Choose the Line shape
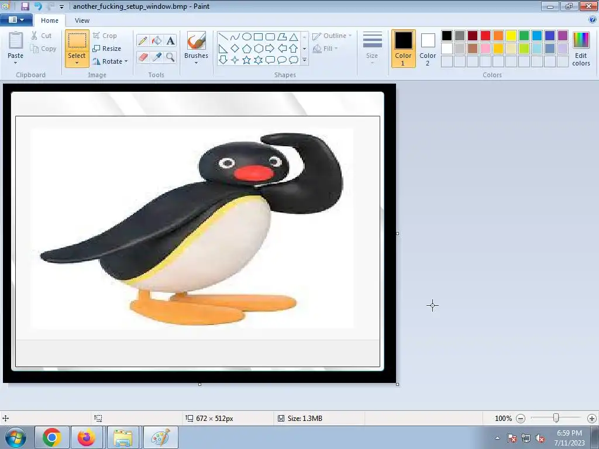This screenshot has height=449, width=599. (223, 37)
